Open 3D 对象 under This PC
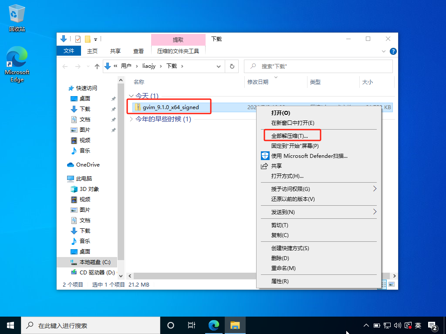446x334 pixels. 85,189
